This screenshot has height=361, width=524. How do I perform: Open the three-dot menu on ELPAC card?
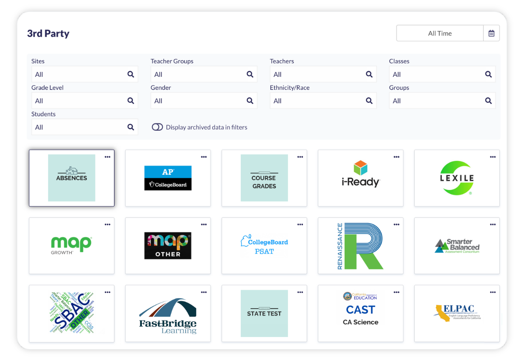[x=493, y=292]
